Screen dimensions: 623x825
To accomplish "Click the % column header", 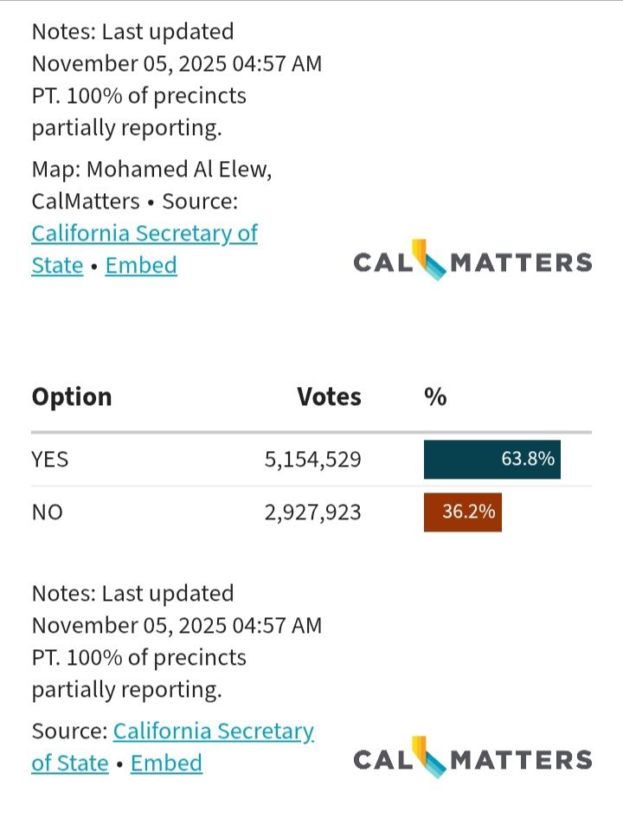I will (x=435, y=397).
